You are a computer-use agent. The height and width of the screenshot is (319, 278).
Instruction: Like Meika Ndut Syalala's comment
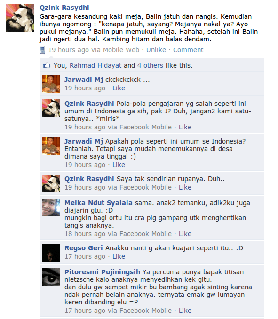185,234
